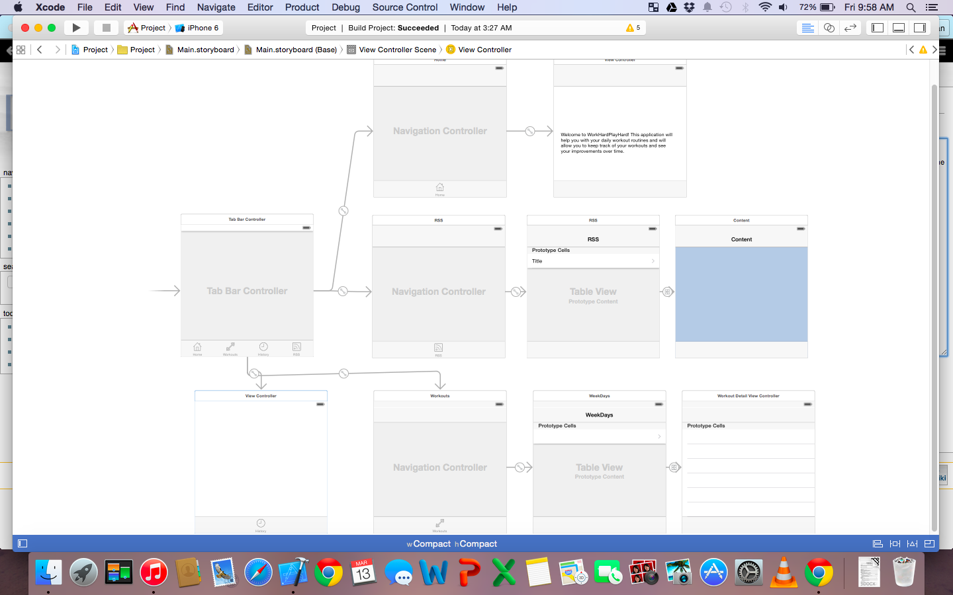Open the Source Control menu
This screenshot has height=595, width=953.
404,7
